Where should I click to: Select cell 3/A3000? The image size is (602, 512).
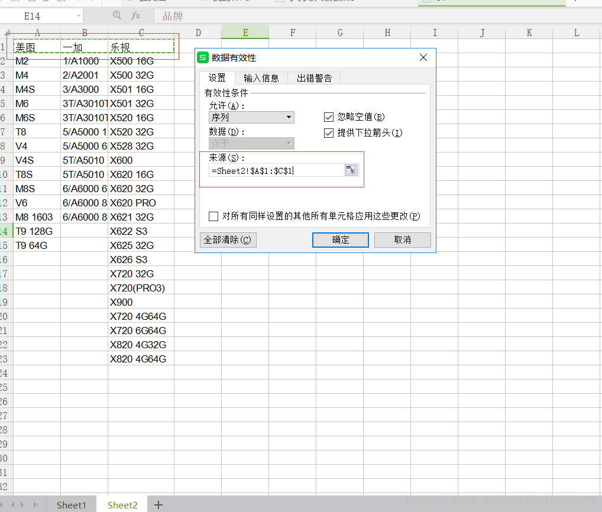click(x=84, y=89)
